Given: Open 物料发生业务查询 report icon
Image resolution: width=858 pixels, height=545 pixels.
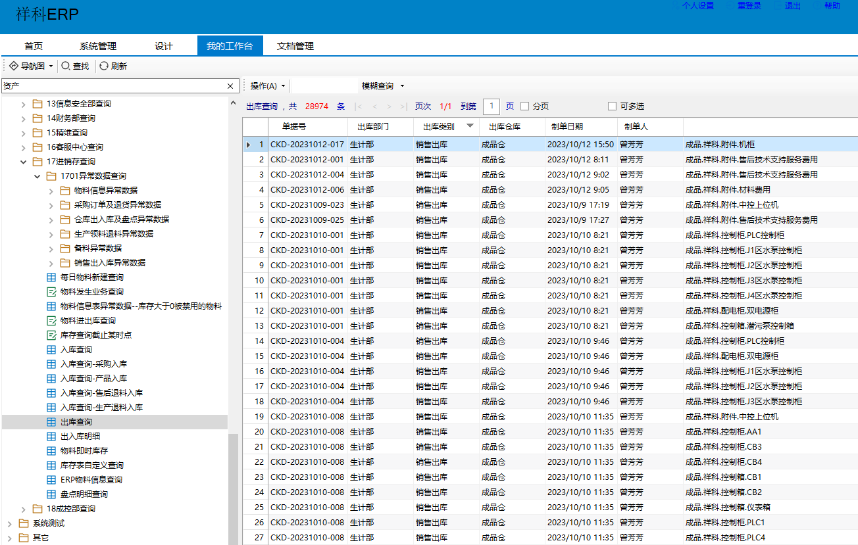Looking at the screenshot, I should tap(51, 292).
